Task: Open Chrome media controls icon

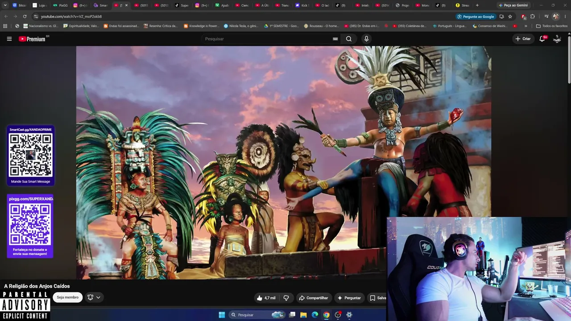Action: click(x=546, y=16)
